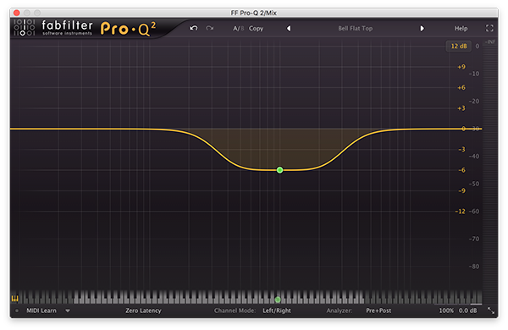This screenshot has height=330, width=508.
Task: Click the FabFilter logo icon
Action: click(x=25, y=28)
